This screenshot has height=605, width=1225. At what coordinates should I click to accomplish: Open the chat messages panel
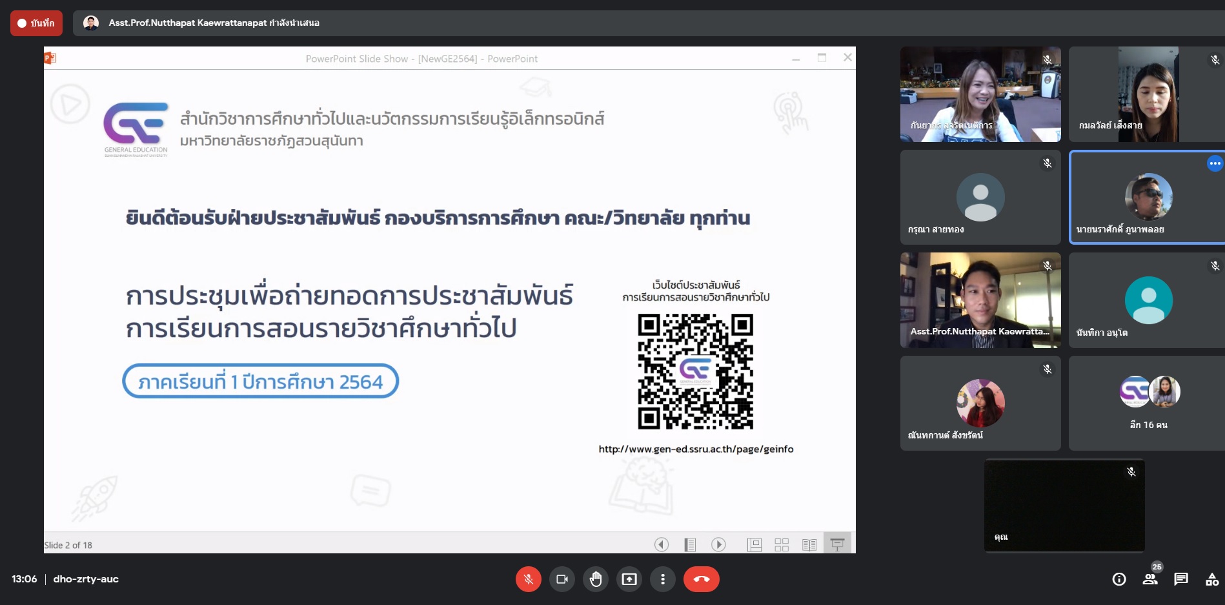click(x=1181, y=579)
